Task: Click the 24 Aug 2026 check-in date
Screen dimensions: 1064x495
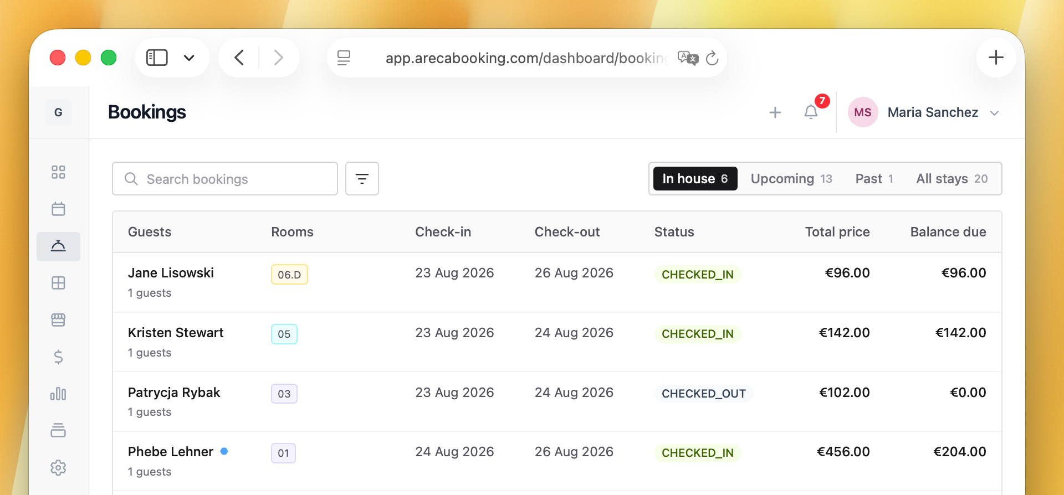Action: pyautogui.click(x=454, y=452)
